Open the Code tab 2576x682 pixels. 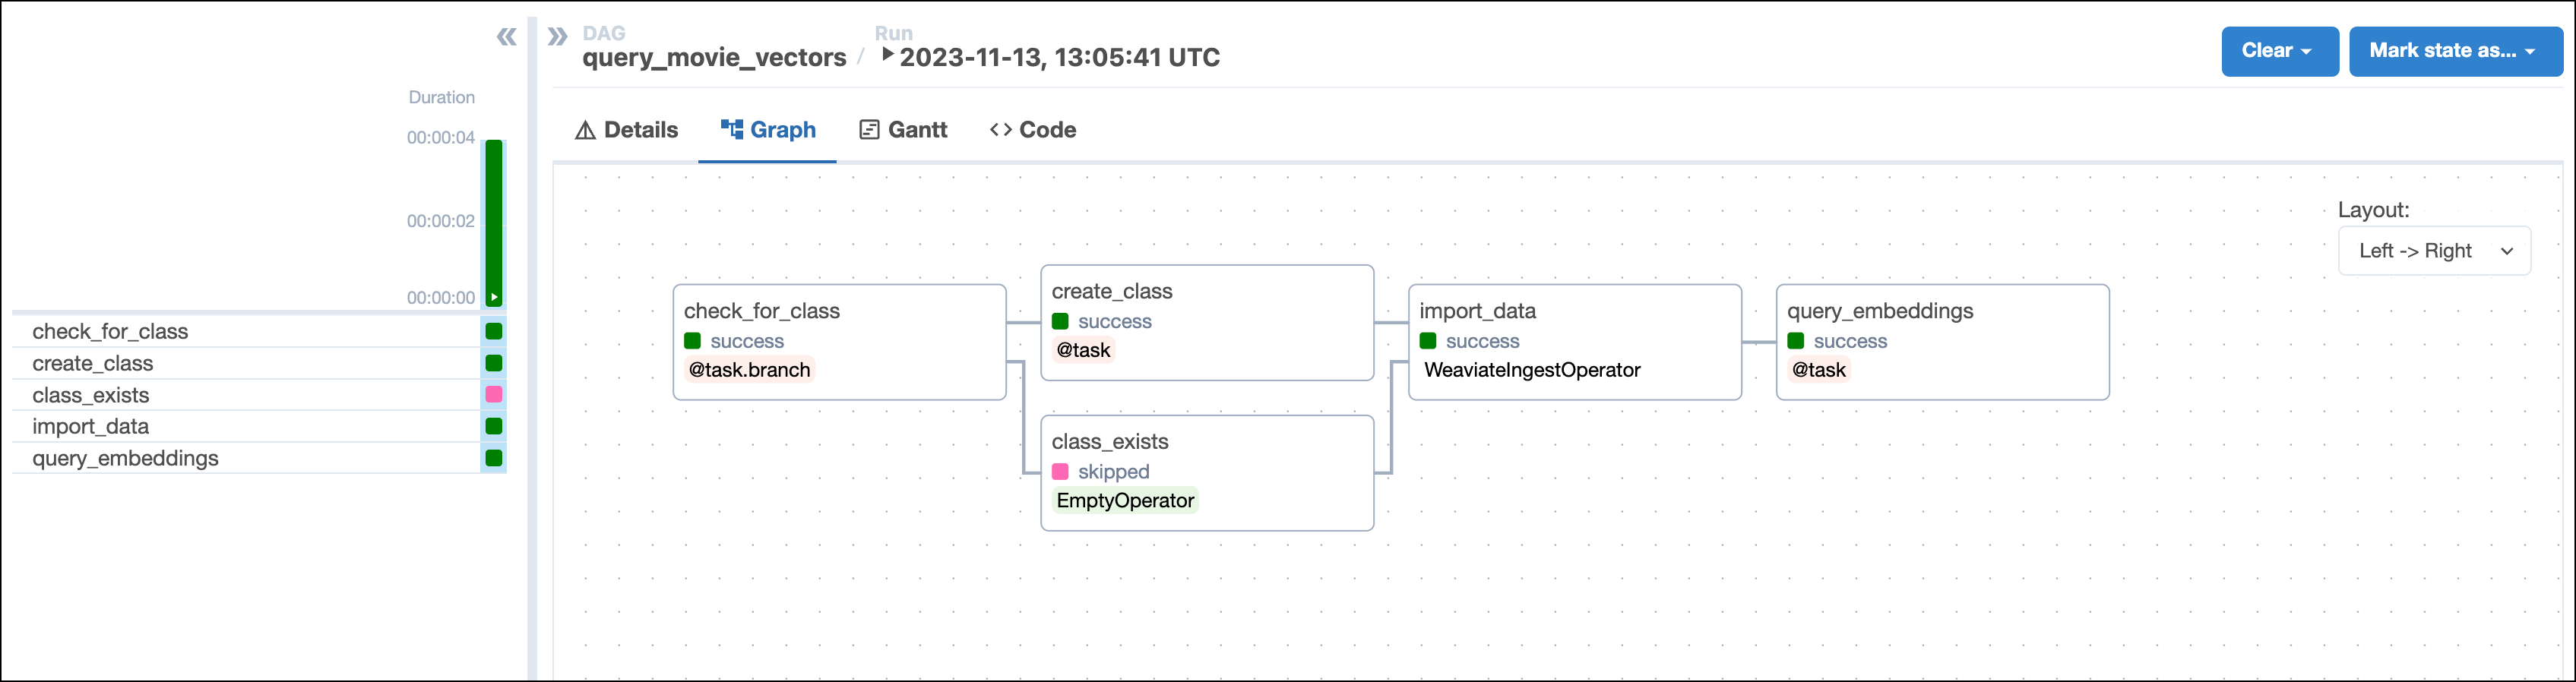[x=1032, y=130]
